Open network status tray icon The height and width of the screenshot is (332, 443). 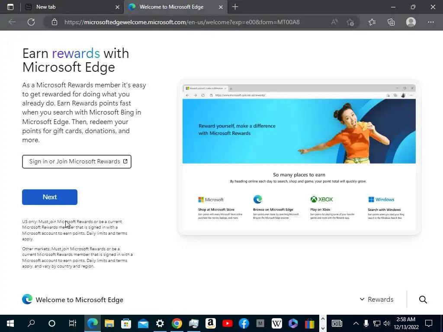[x=377, y=323]
